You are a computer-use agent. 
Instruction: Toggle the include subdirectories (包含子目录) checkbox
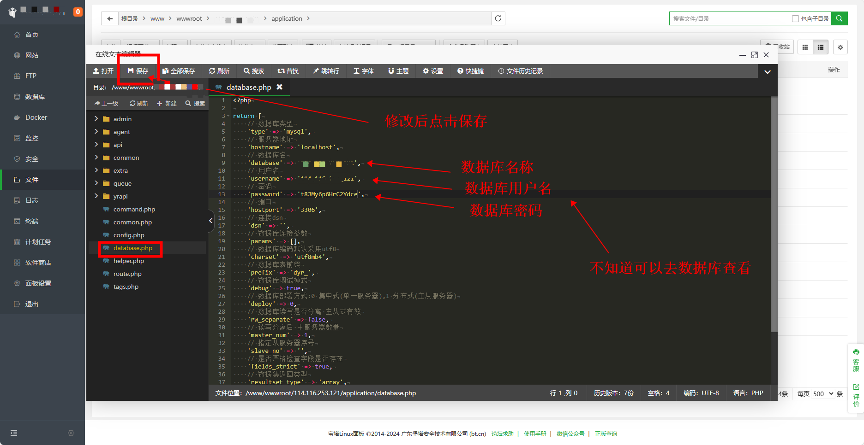(795, 18)
